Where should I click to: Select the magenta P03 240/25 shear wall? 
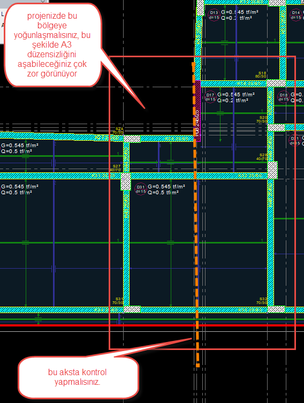point(197,111)
